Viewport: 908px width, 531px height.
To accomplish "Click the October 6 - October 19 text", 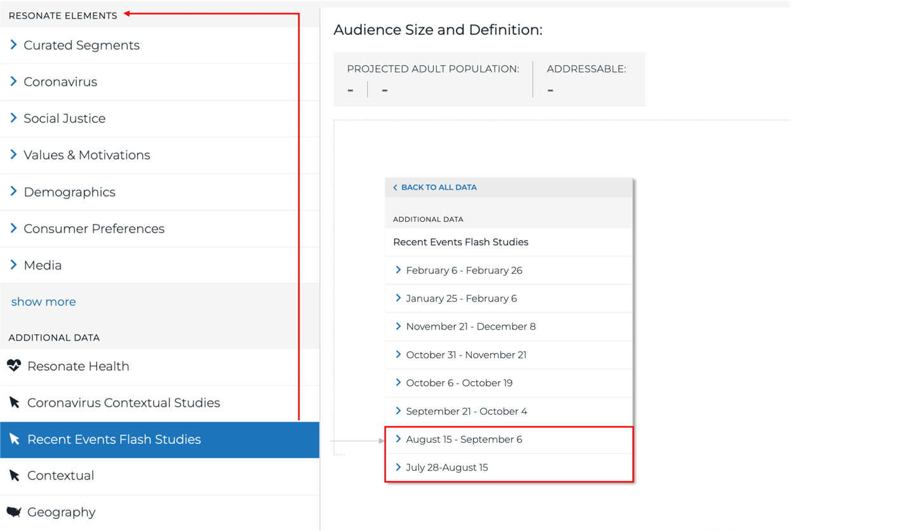I will point(460,382).
